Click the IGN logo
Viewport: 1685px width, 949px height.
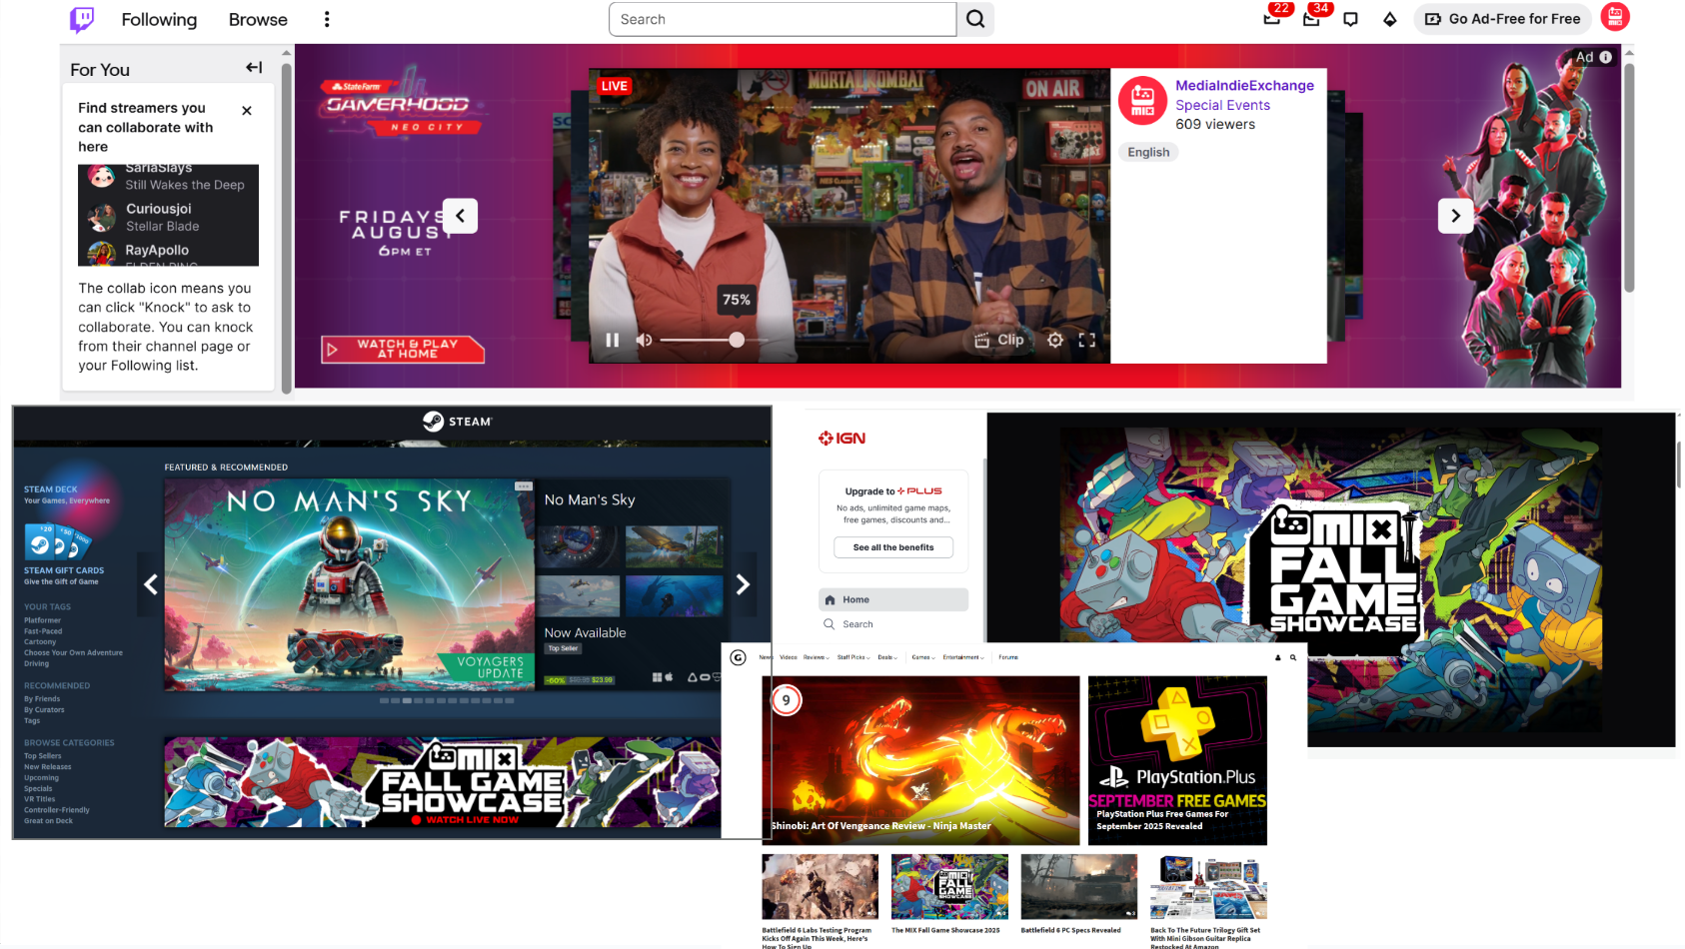tap(842, 438)
